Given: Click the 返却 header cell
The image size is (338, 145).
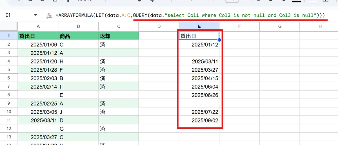Looking at the screenshot, I should [x=119, y=36].
